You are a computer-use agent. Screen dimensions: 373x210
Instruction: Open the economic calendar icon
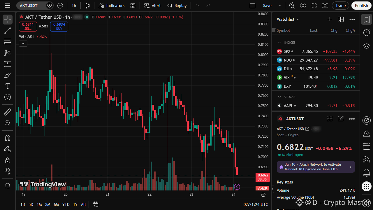click(x=367, y=146)
